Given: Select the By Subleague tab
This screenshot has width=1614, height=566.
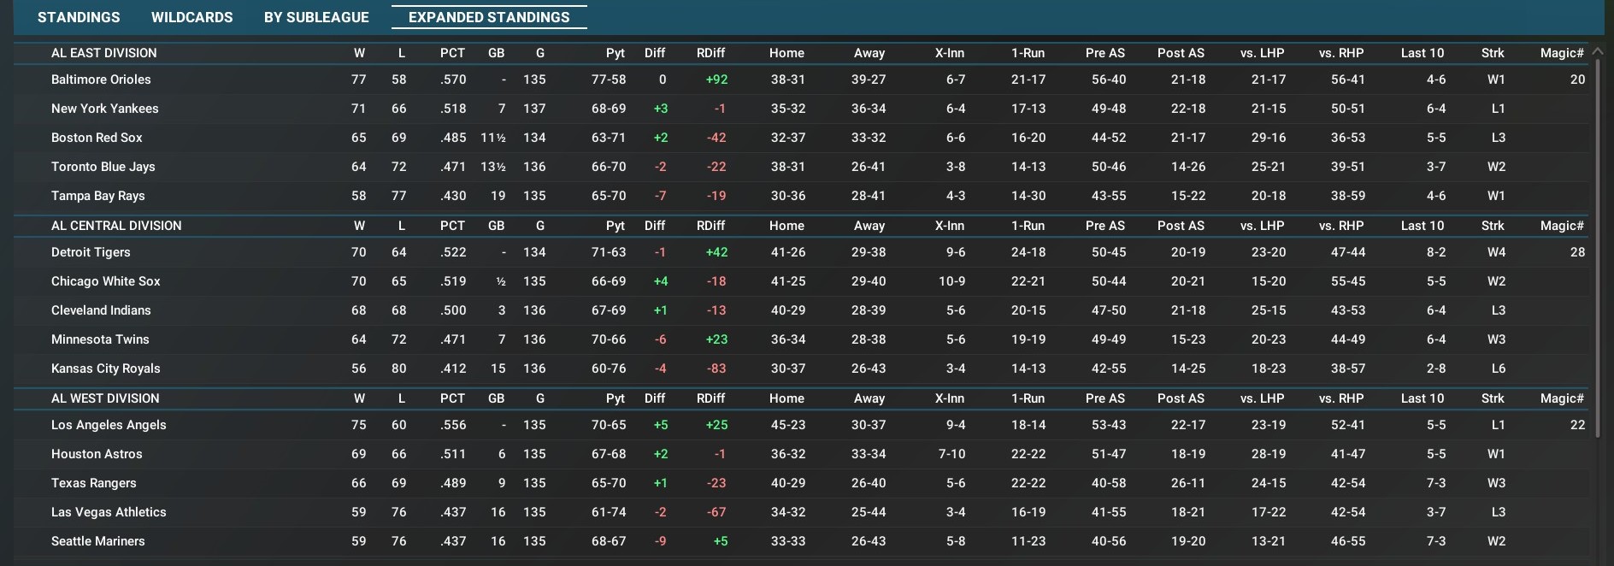Looking at the screenshot, I should (316, 17).
